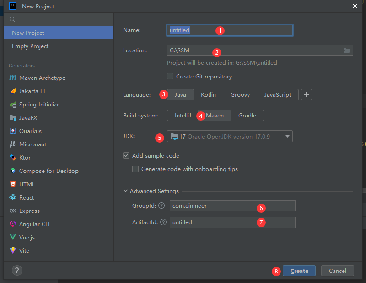Click the Vite generator label
This screenshot has width=366, height=283.
(x=24, y=251)
